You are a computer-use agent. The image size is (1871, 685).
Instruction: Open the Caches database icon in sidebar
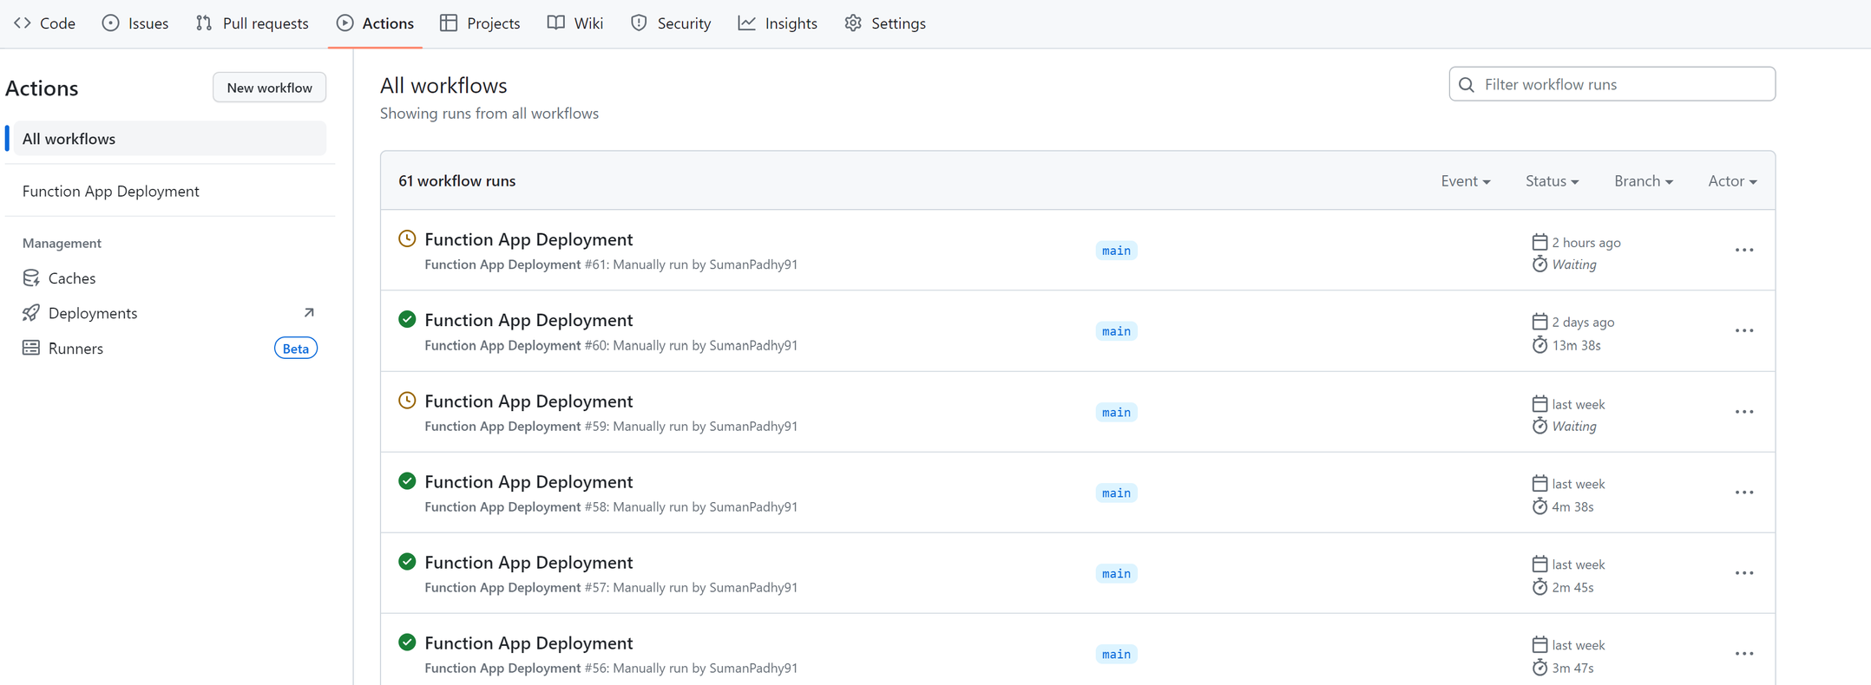pyautogui.click(x=31, y=278)
